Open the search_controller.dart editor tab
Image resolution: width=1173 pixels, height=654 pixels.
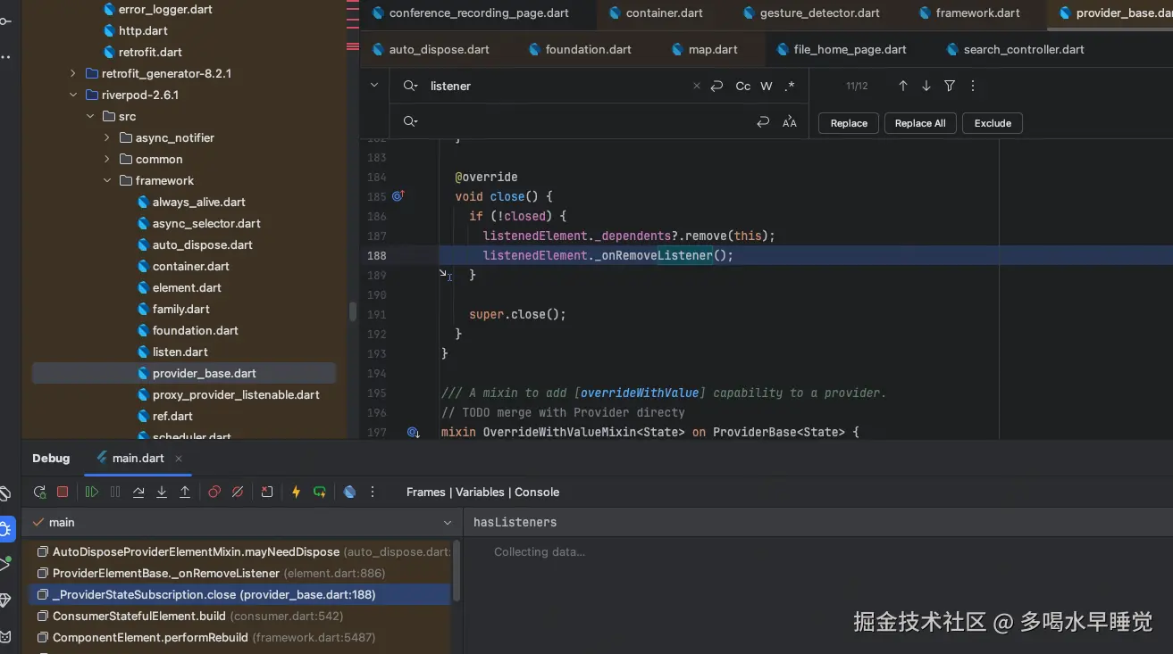[x=1023, y=49]
